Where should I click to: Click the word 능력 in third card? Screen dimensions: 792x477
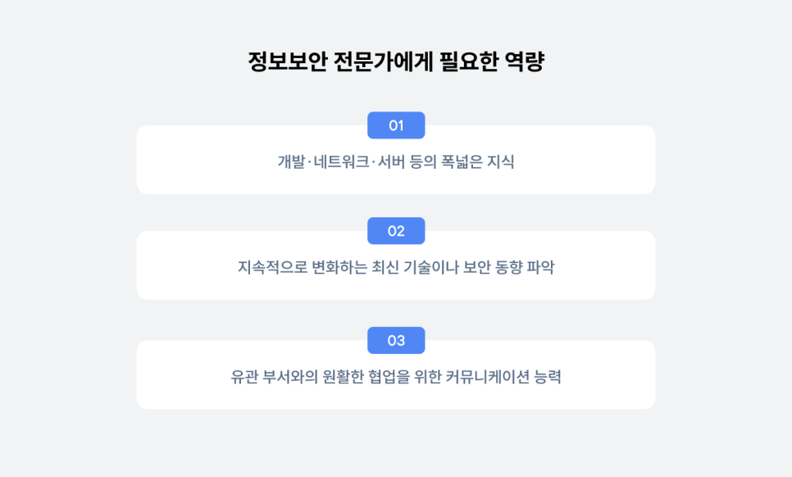(x=548, y=376)
